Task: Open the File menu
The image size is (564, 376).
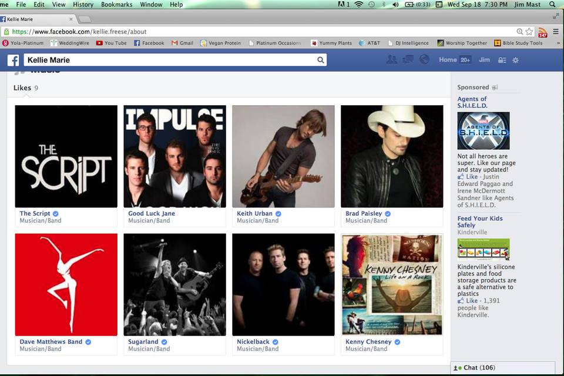Action: pos(21,4)
